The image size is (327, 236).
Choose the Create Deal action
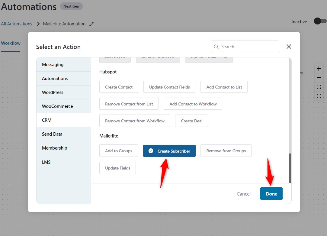tap(191, 121)
